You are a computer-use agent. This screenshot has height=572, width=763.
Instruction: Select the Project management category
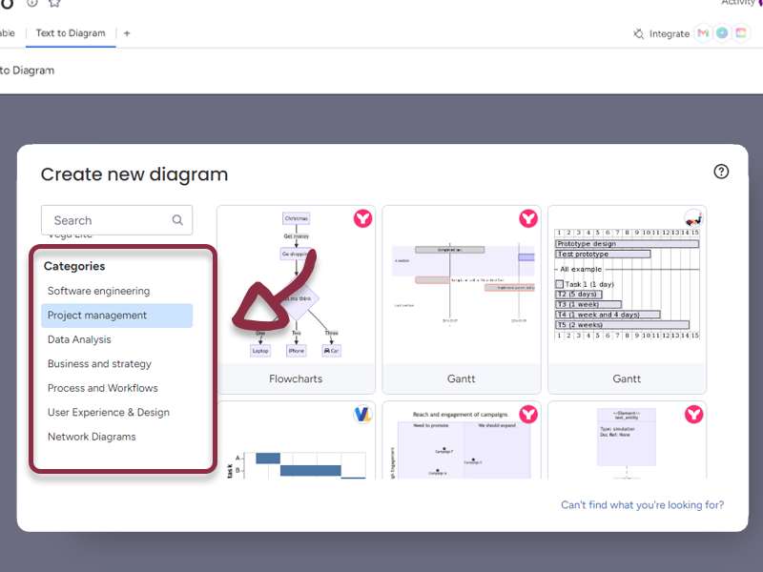(x=97, y=316)
